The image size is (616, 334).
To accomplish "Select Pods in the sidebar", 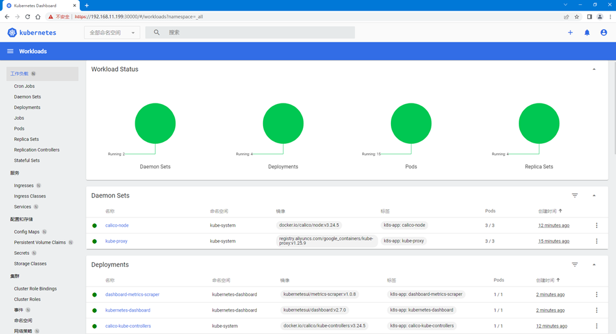I will (x=19, y=128).
